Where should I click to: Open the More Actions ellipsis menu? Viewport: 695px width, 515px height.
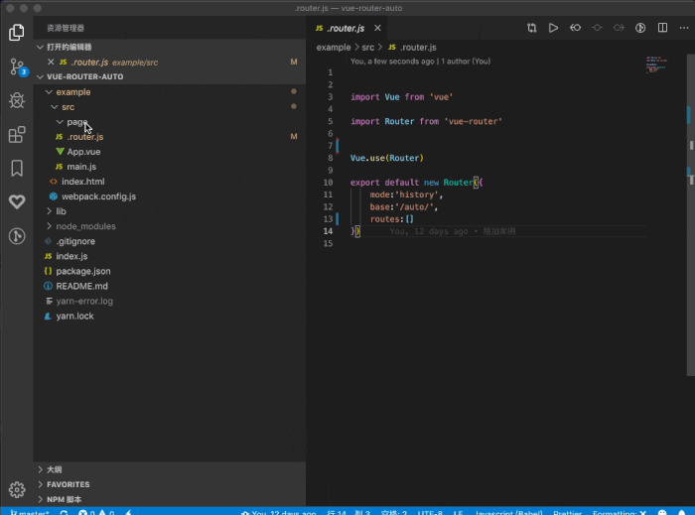(682, 29)
